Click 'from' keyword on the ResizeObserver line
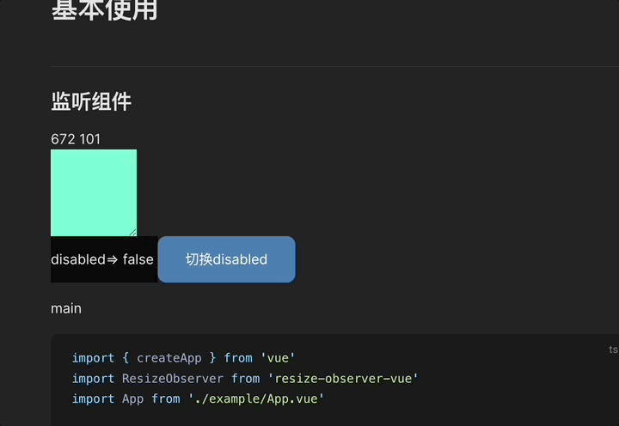The image size is (619, 426). [246, 378]
